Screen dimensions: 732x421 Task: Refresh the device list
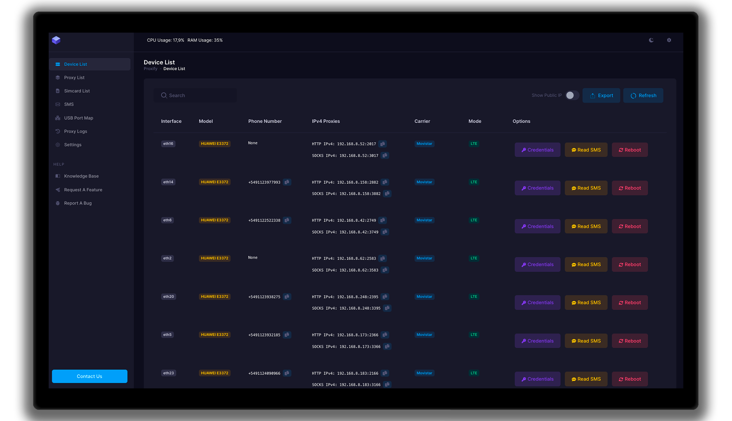pyautogui.click(x=643, y=96)
